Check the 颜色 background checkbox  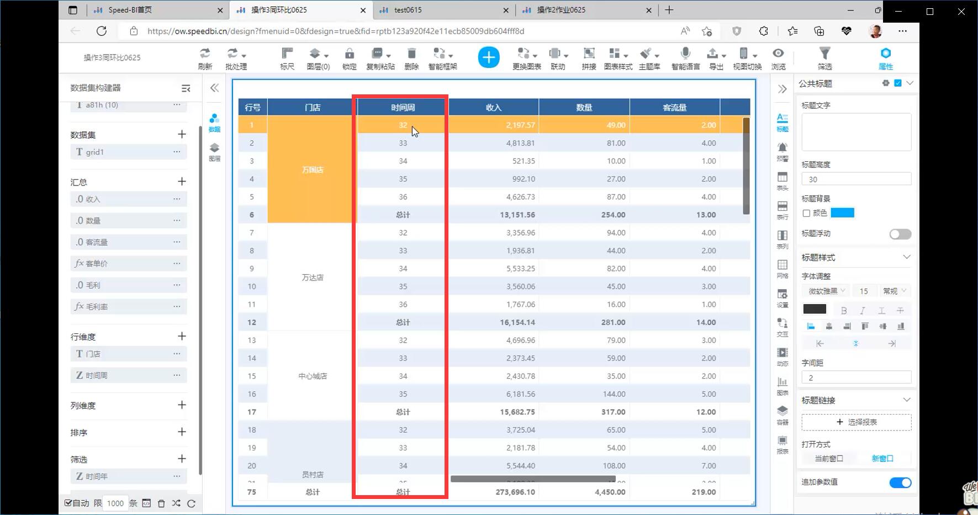tap(806, 213)
